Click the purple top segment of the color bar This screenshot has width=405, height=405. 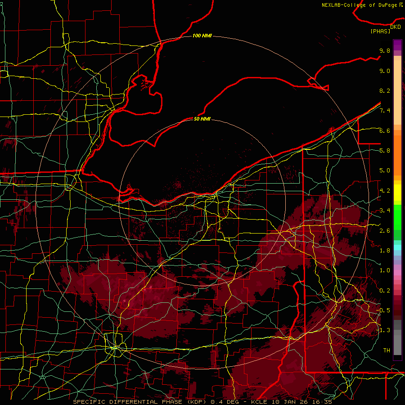[x=397, y=45]
